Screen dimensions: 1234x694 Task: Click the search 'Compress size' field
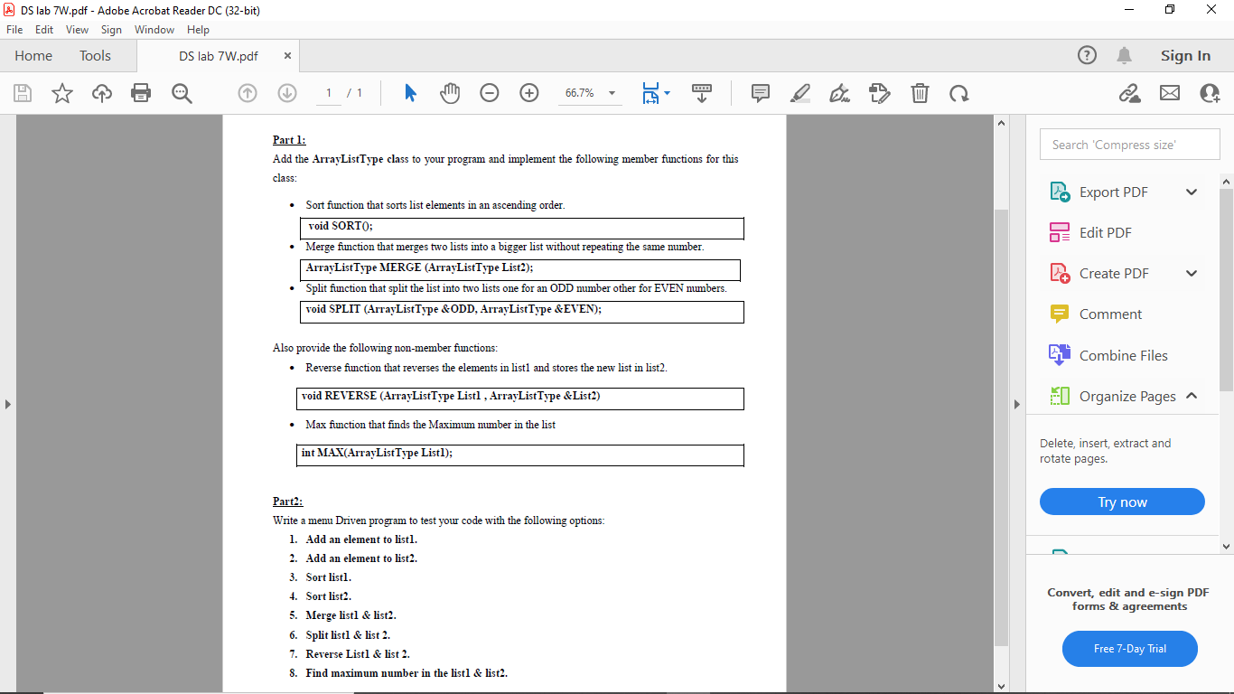click(x=1129, y=144)
